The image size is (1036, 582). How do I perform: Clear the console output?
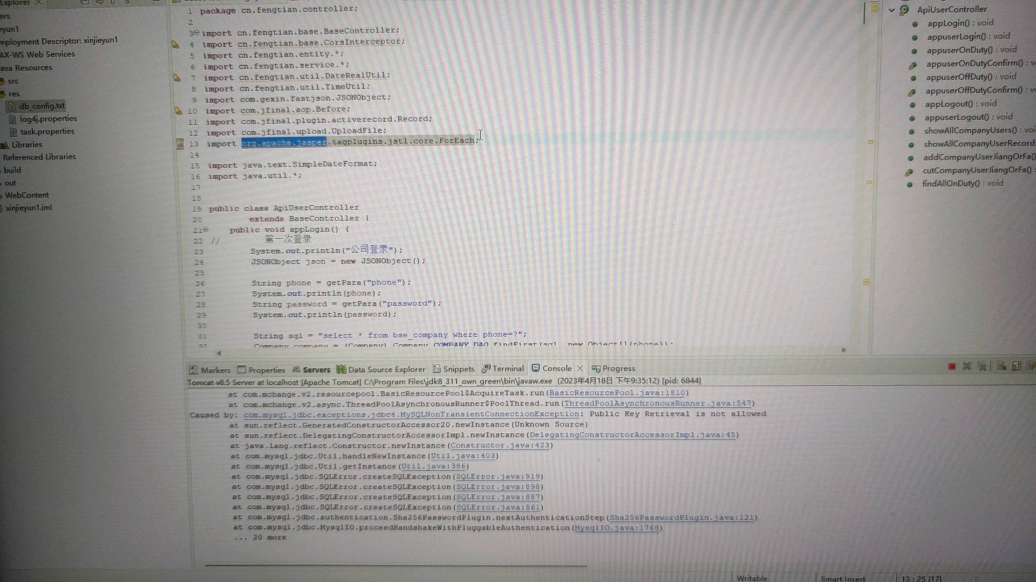coord(1001,366)
